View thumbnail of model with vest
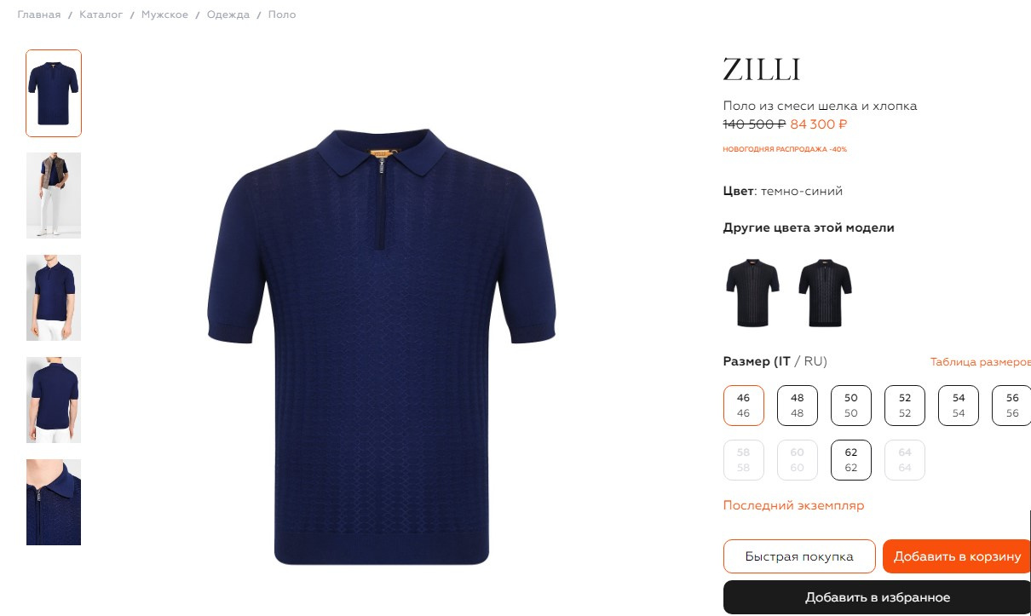1031x616 pixels. (x=54, y=195)
